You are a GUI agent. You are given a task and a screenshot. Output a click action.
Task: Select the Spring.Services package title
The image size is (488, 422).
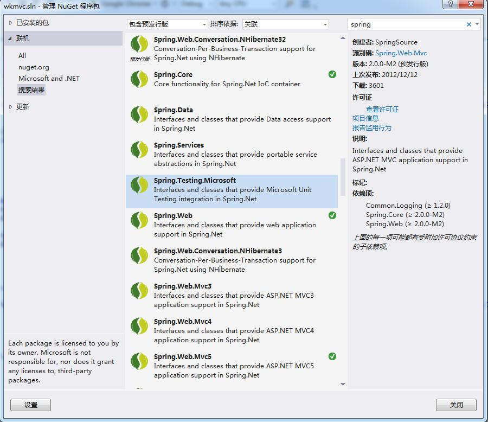pyautogui.click(x=179, y=145)
